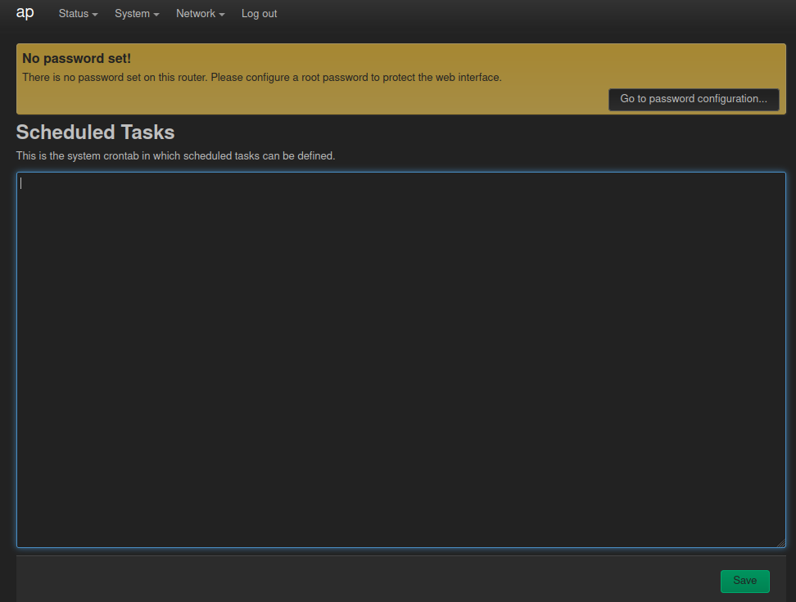Grab the text area resize handle
The height and width of the screenshot is (602, 796).
pyautogui.click(x=781, y=543)
